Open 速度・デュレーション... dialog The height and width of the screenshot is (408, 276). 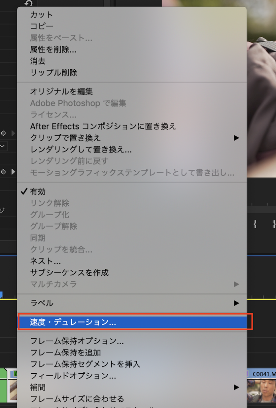[x=132, y=322]
